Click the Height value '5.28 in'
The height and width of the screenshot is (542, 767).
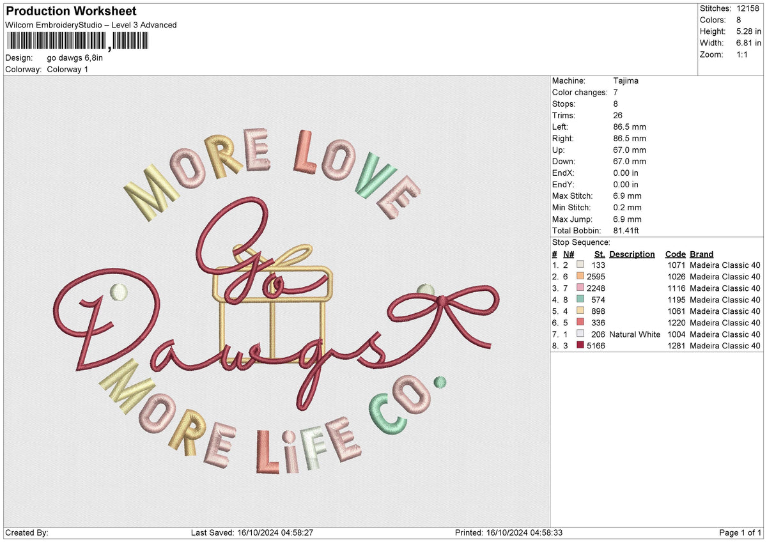pyautogui.click(x=749, y=31)
